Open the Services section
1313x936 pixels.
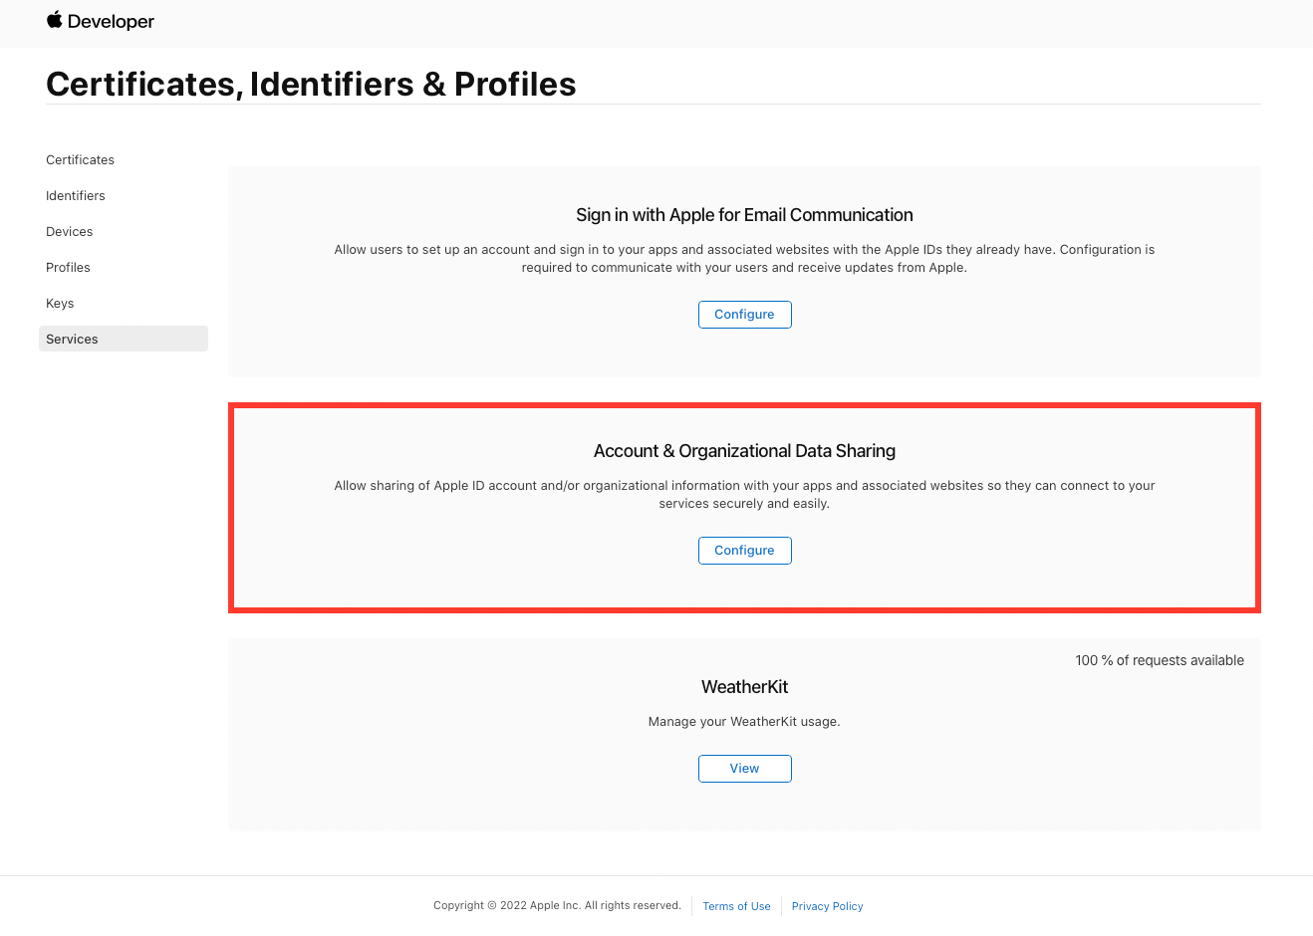pyautogui.click(x=72, y=339)
